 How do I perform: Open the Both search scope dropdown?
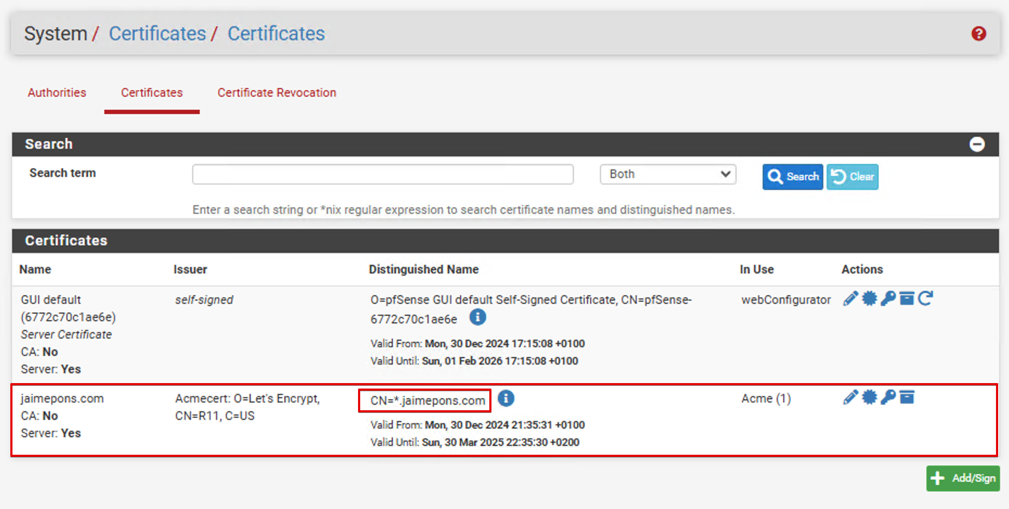[667, 174]
